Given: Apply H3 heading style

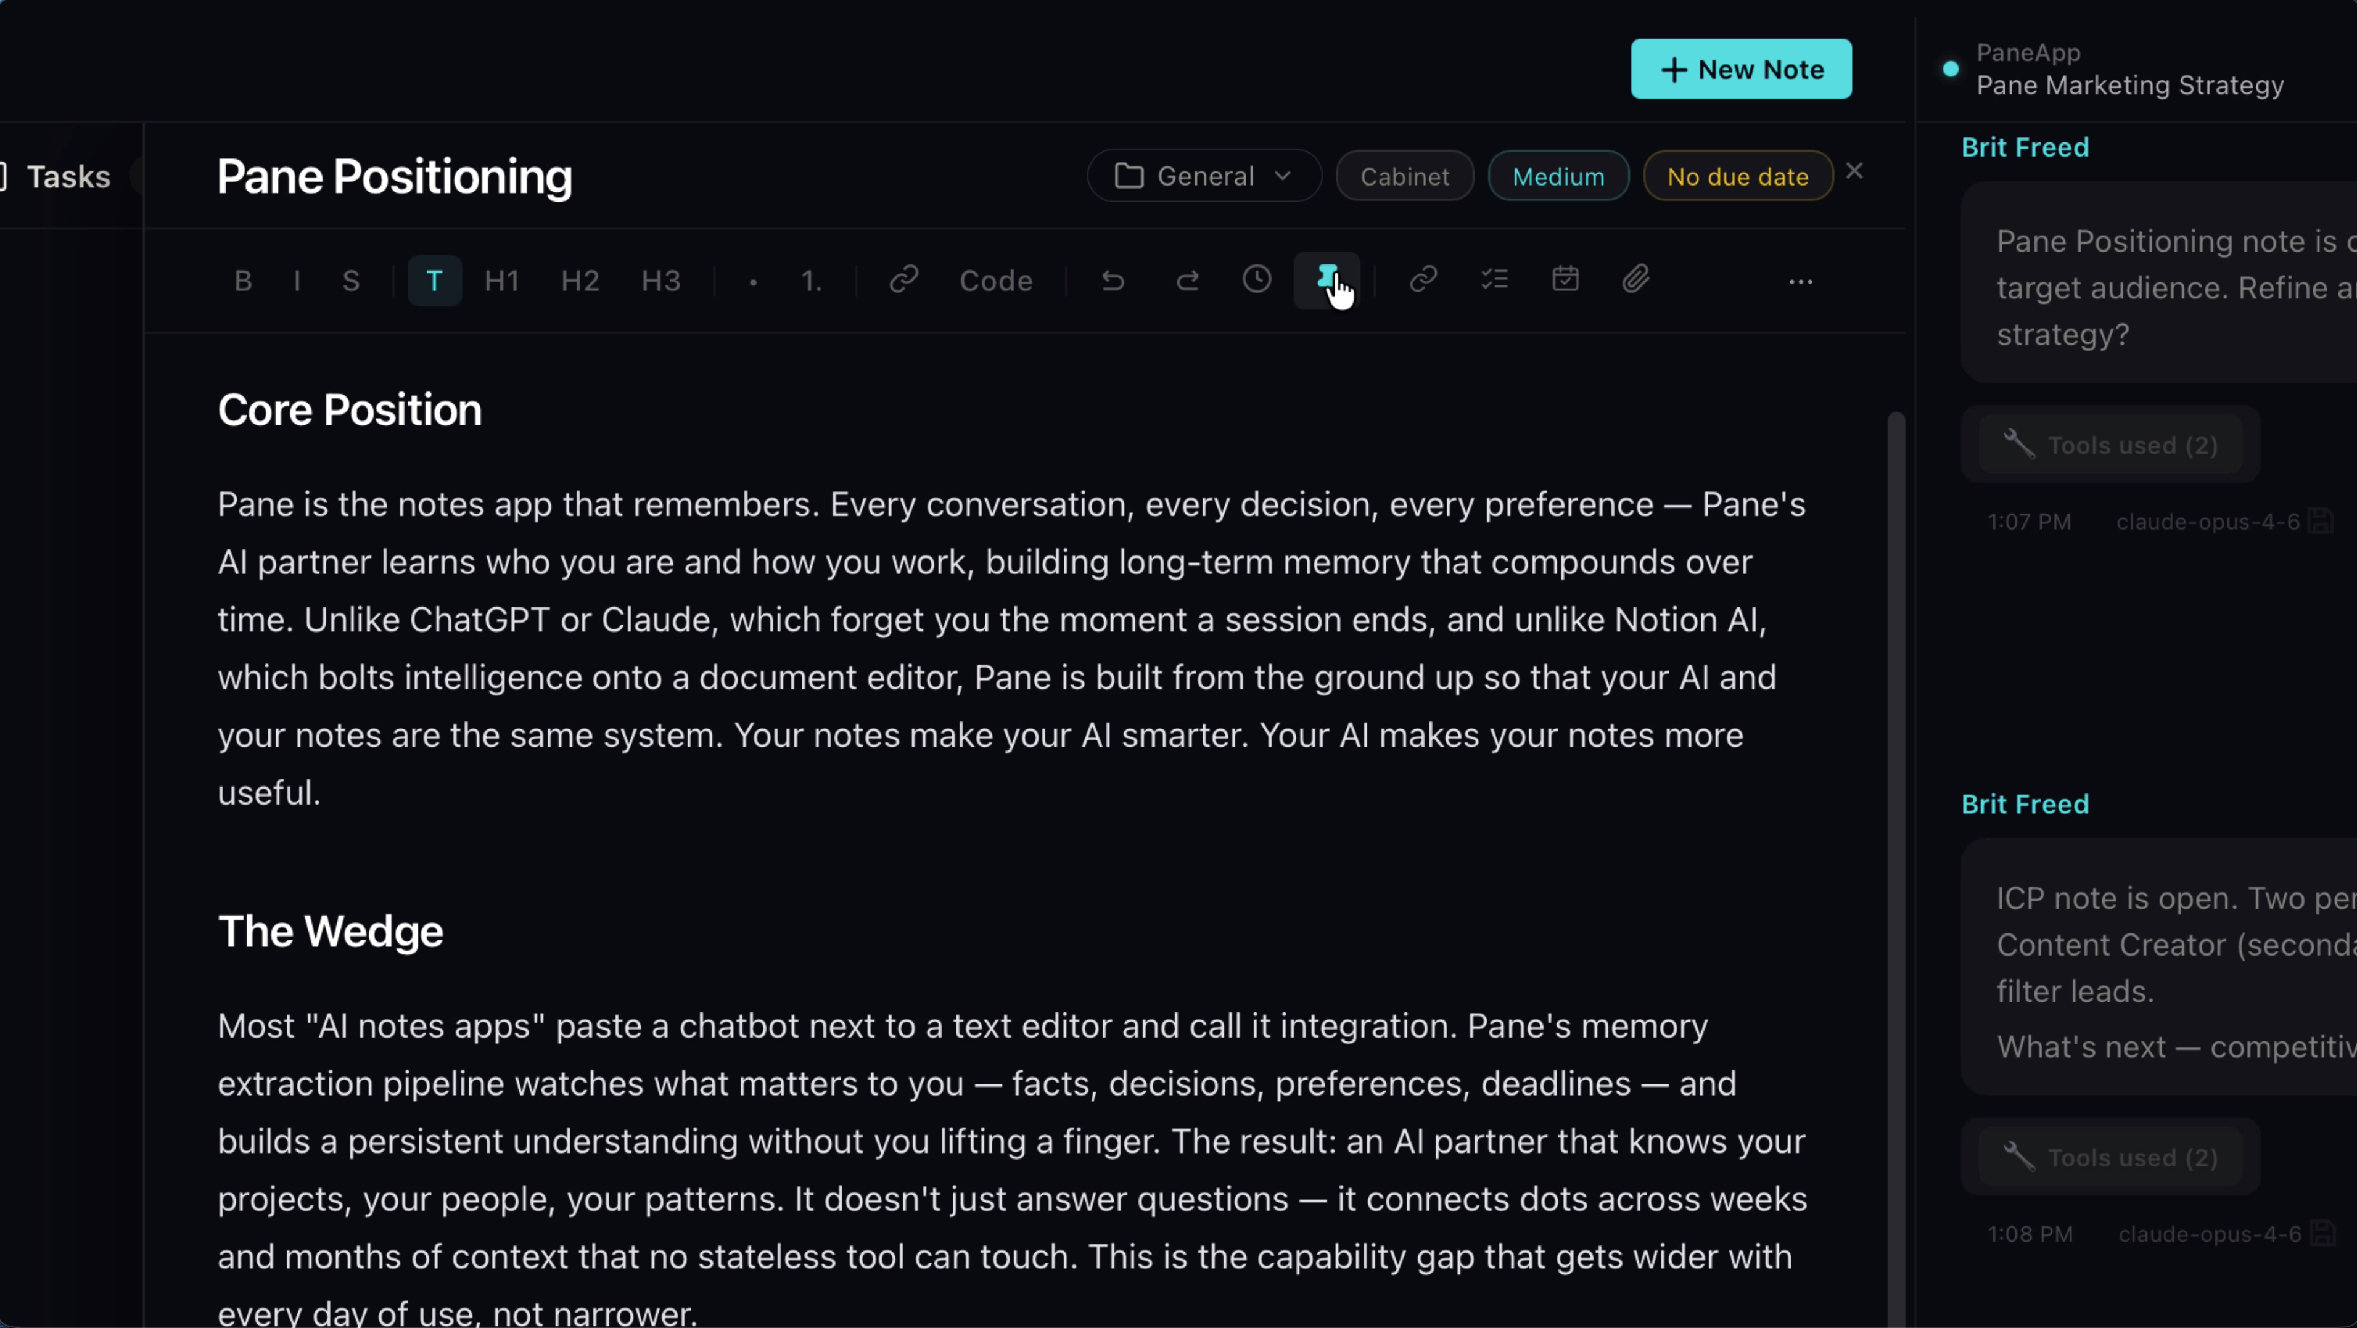Looking at the screenshot, I should 660,281.
